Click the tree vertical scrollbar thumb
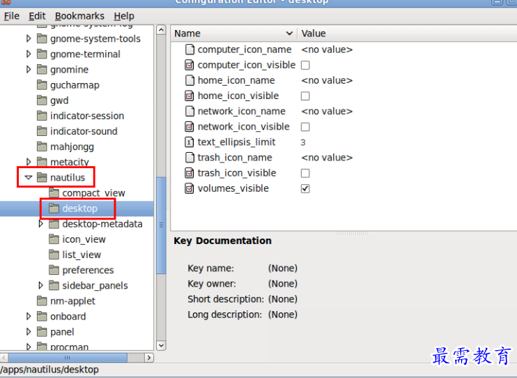The width and height of the screenshot is (517, 378). [x=161, y=225]
